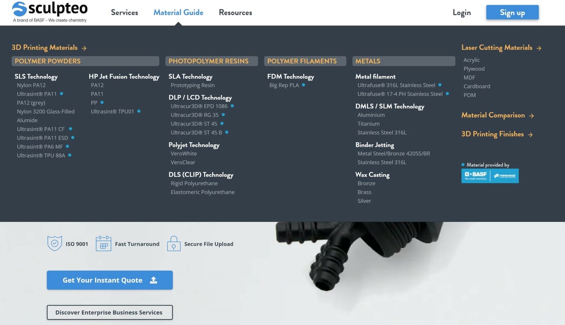
Task: Open the HP Jet Fusion Technology heading
Action: (x=124, y=77)
